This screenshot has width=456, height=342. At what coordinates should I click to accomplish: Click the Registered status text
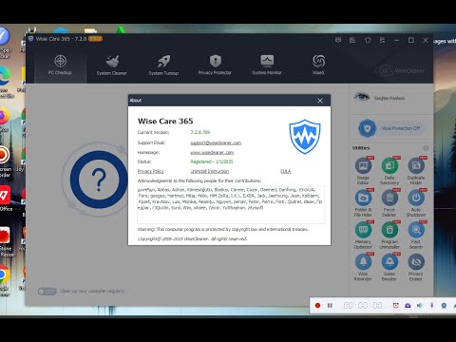tap(212, 161)
